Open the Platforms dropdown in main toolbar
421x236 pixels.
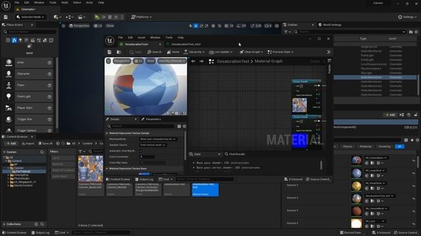coord(141,17)
